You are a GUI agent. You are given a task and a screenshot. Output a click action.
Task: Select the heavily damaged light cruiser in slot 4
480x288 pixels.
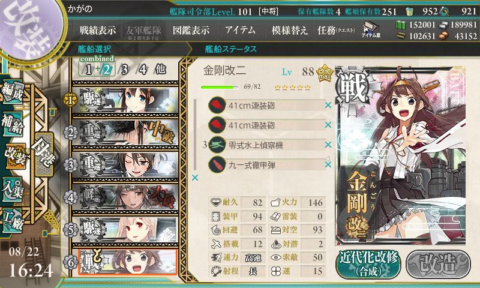click(x=125, y=198)
